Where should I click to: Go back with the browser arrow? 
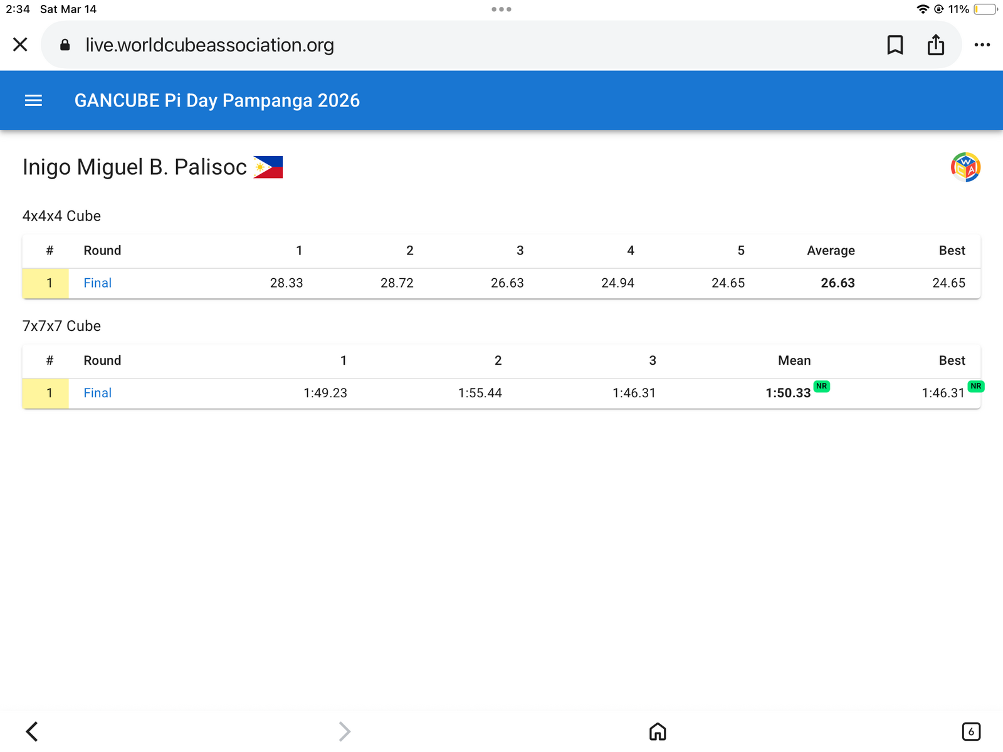point(32,731)
